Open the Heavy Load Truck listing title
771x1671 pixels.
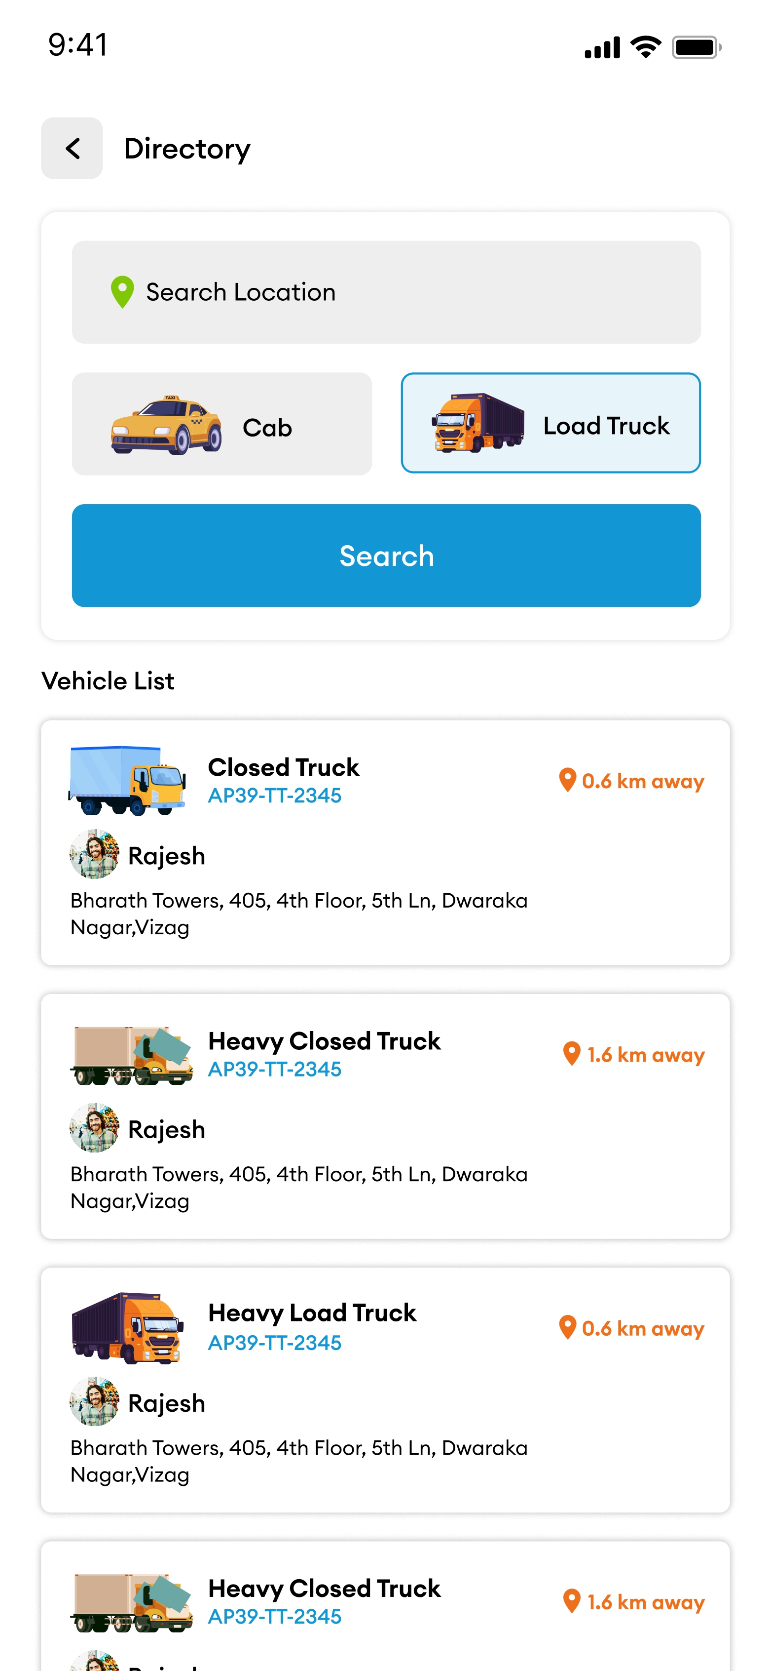tap(312, 1313)
